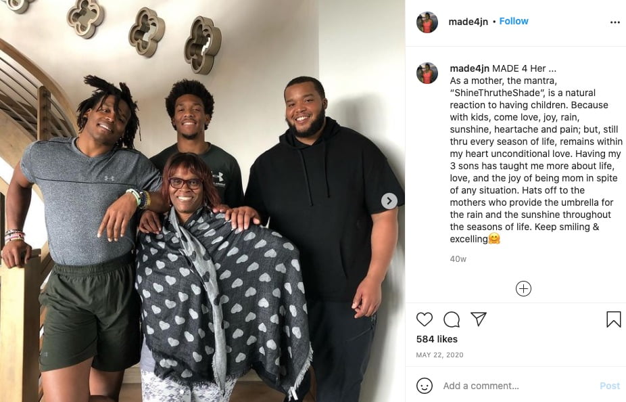Viewport: 626px width, 402px height.
Task: Go to the next photo with the arrow
Action: [389, 200]
